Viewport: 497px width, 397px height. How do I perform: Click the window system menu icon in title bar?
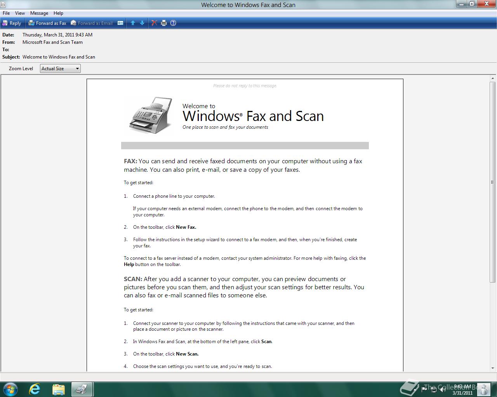3,5
